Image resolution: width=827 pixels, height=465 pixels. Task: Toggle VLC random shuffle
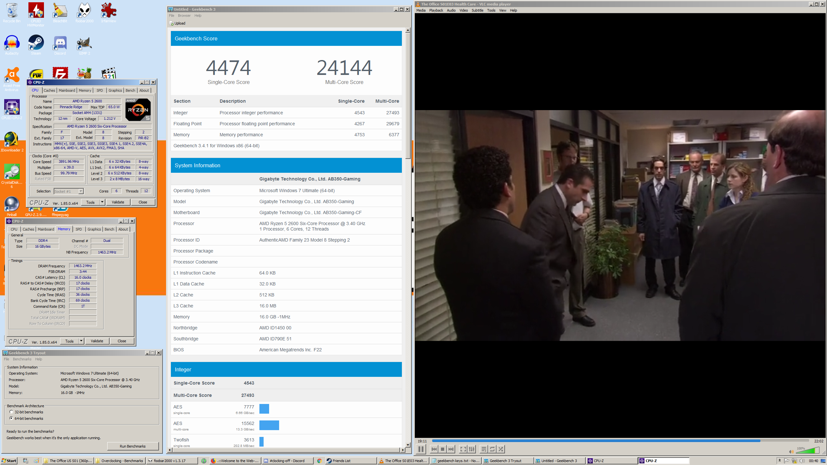point(501,449)
